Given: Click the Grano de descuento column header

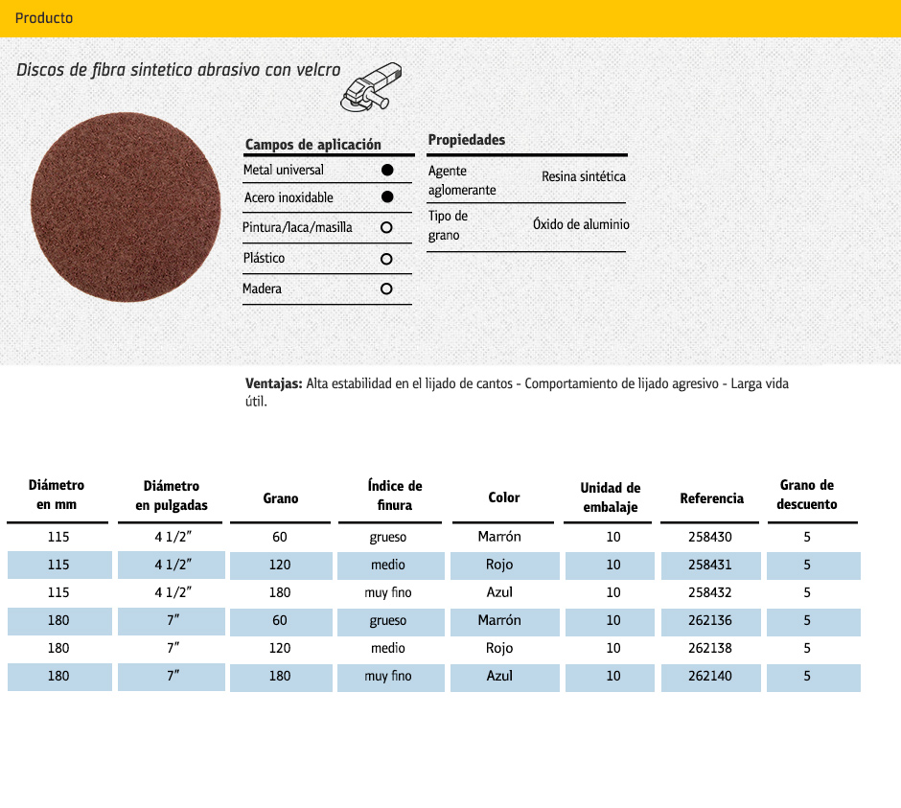Looking at the screenshot, I should point(807,496).
